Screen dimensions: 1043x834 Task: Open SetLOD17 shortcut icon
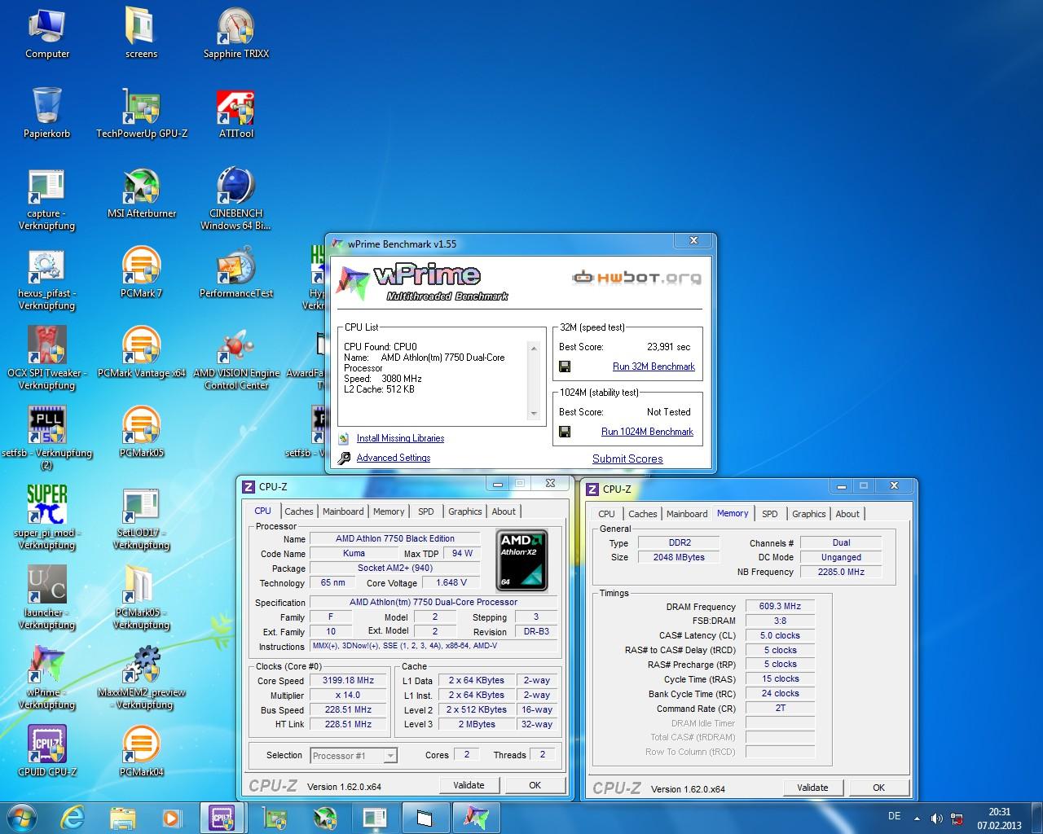tap(142, 518)
